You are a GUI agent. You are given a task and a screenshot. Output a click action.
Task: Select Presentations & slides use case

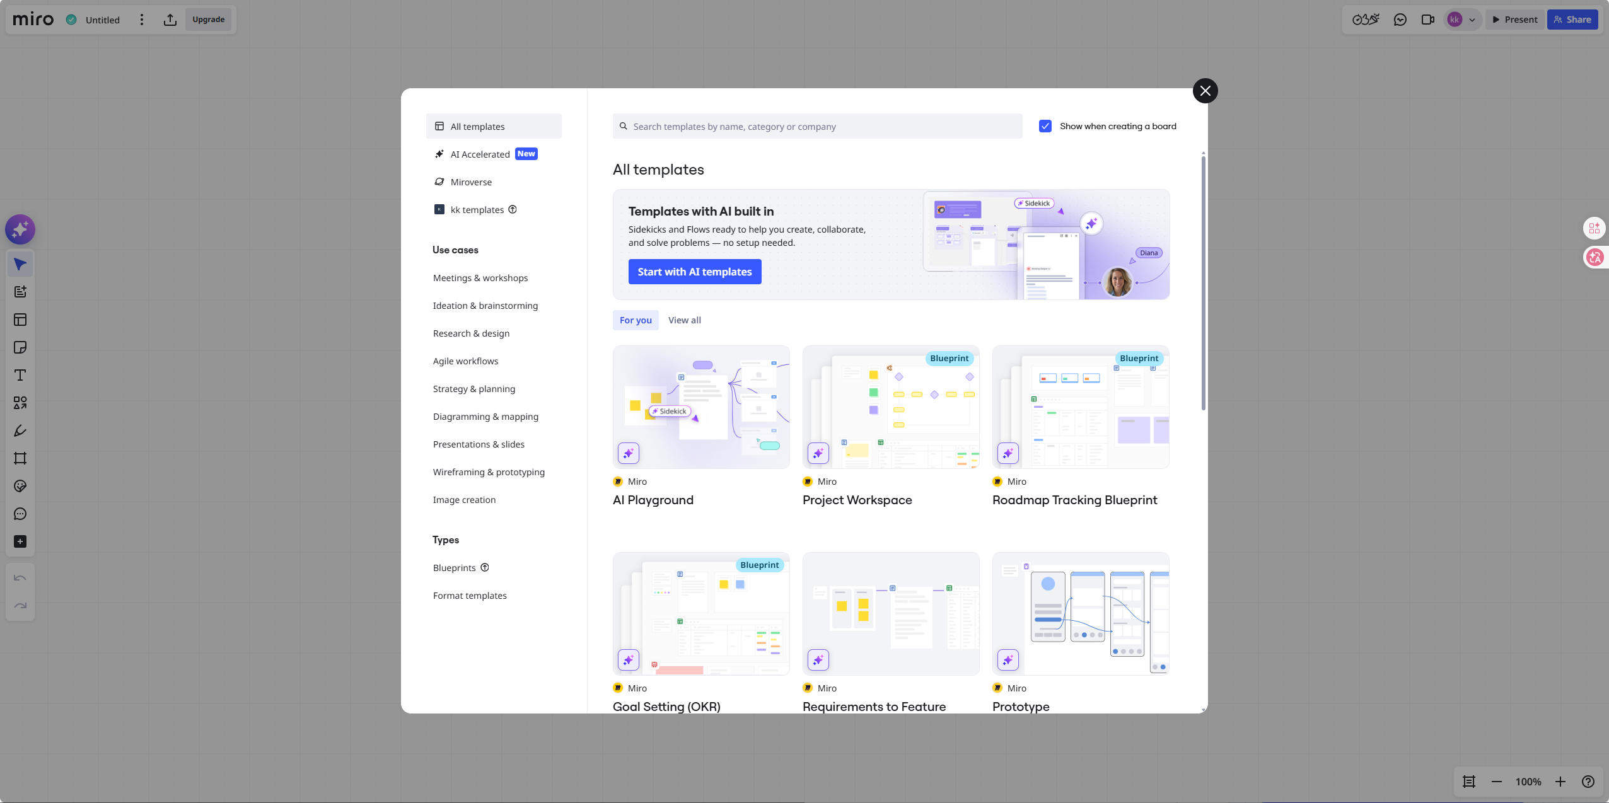pyautogui.click(x=479, y=444)
